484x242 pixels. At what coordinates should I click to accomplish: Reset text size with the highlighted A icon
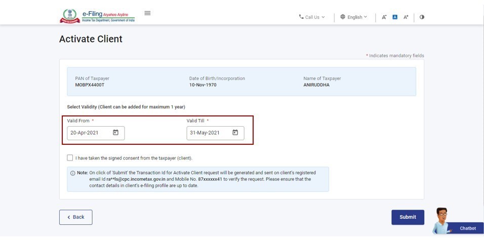tap(395, 17)
